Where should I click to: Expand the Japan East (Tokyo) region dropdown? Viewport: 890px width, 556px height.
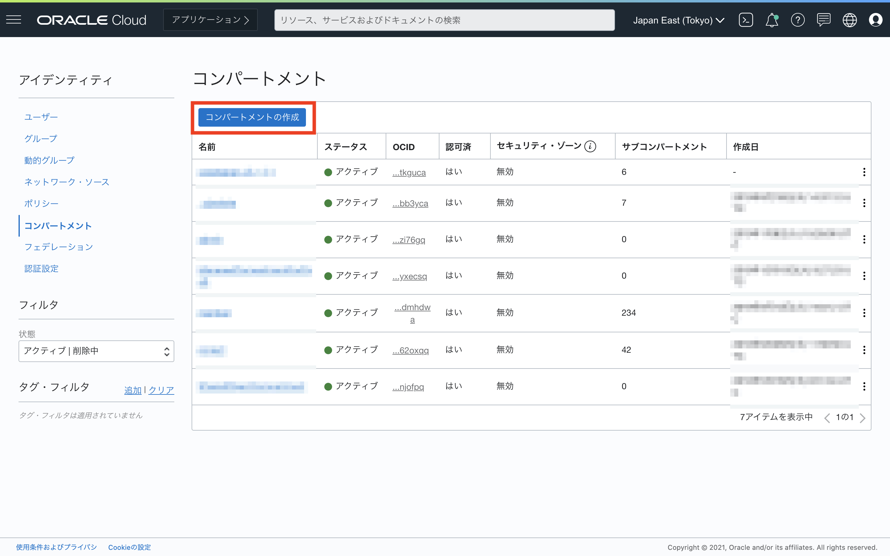point(679,20)
